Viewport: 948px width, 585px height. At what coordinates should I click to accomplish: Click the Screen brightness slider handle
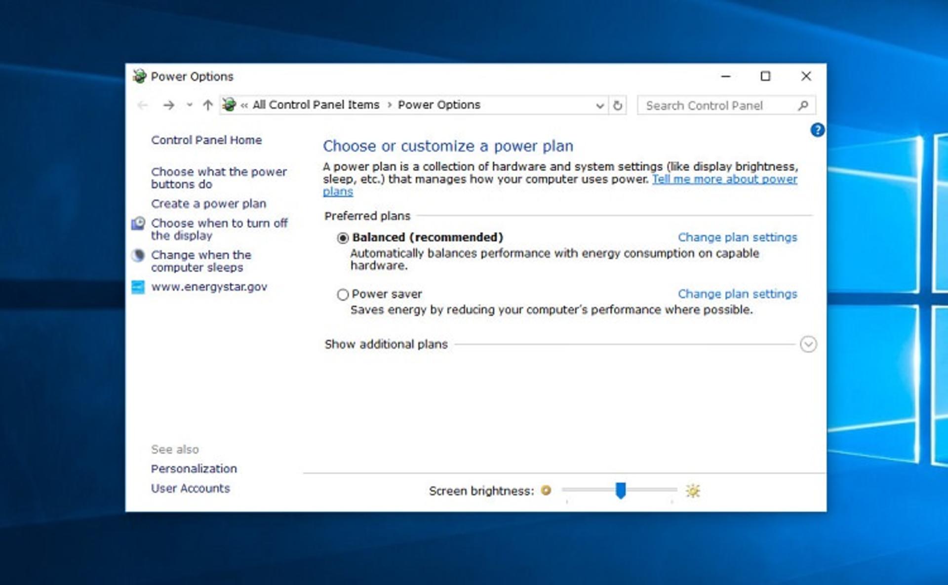point(621,490)
